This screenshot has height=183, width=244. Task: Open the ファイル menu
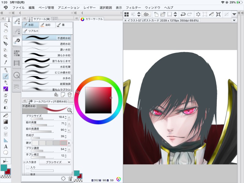(19, 8)
